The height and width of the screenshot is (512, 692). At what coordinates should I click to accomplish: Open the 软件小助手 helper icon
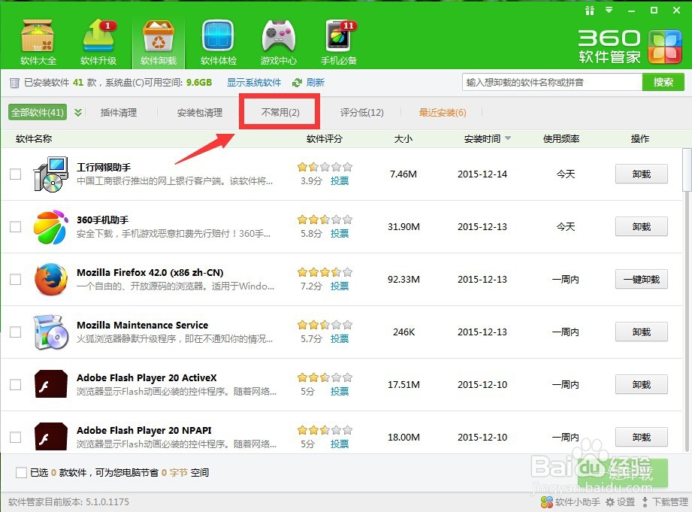coord(547,501)
